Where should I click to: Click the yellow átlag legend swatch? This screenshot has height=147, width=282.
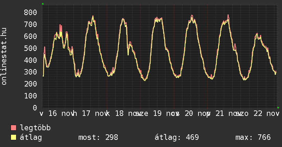click(14, 138)
